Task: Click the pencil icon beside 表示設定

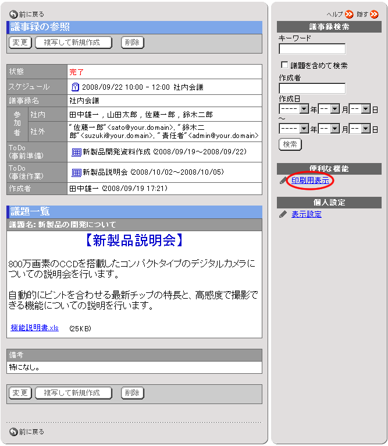Action: pyautogui.click(x=283, y=214)
